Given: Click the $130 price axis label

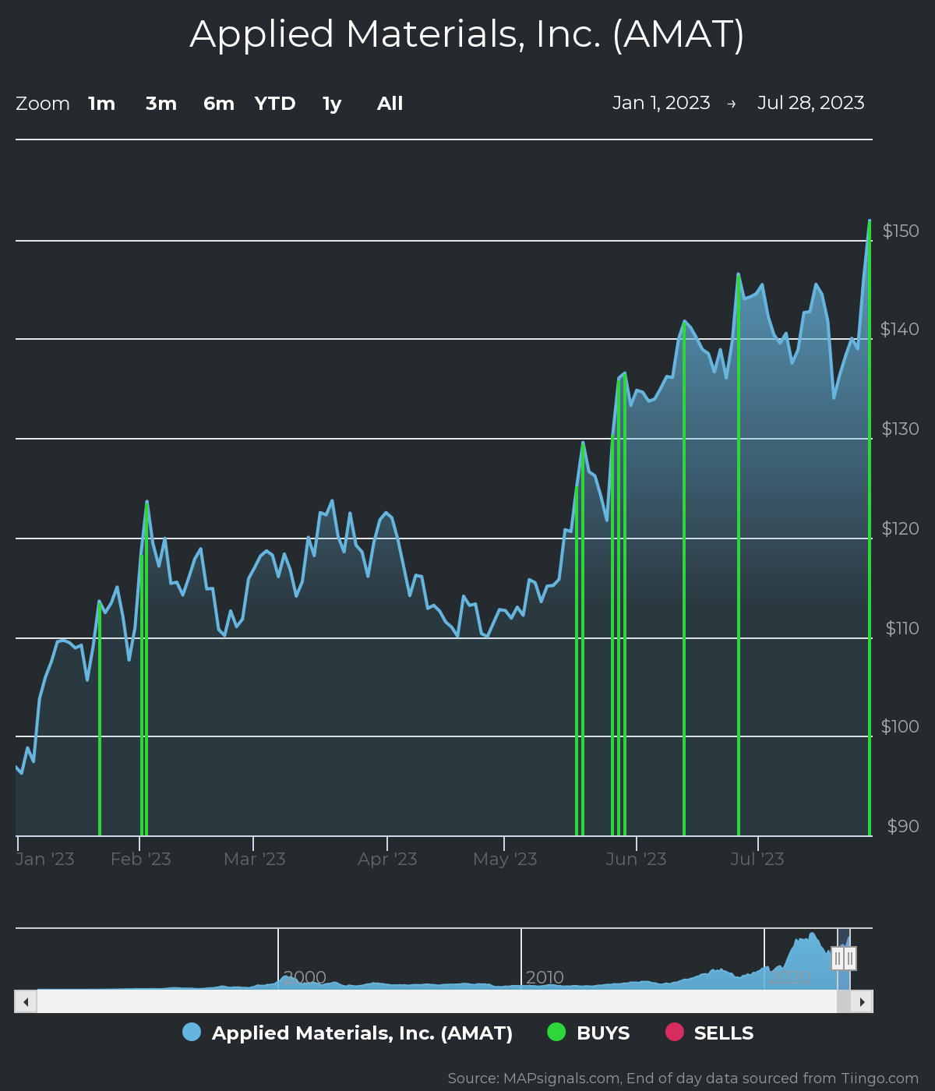Looking at the screenshot, I should pyautogui.click(x=901, y=429).
